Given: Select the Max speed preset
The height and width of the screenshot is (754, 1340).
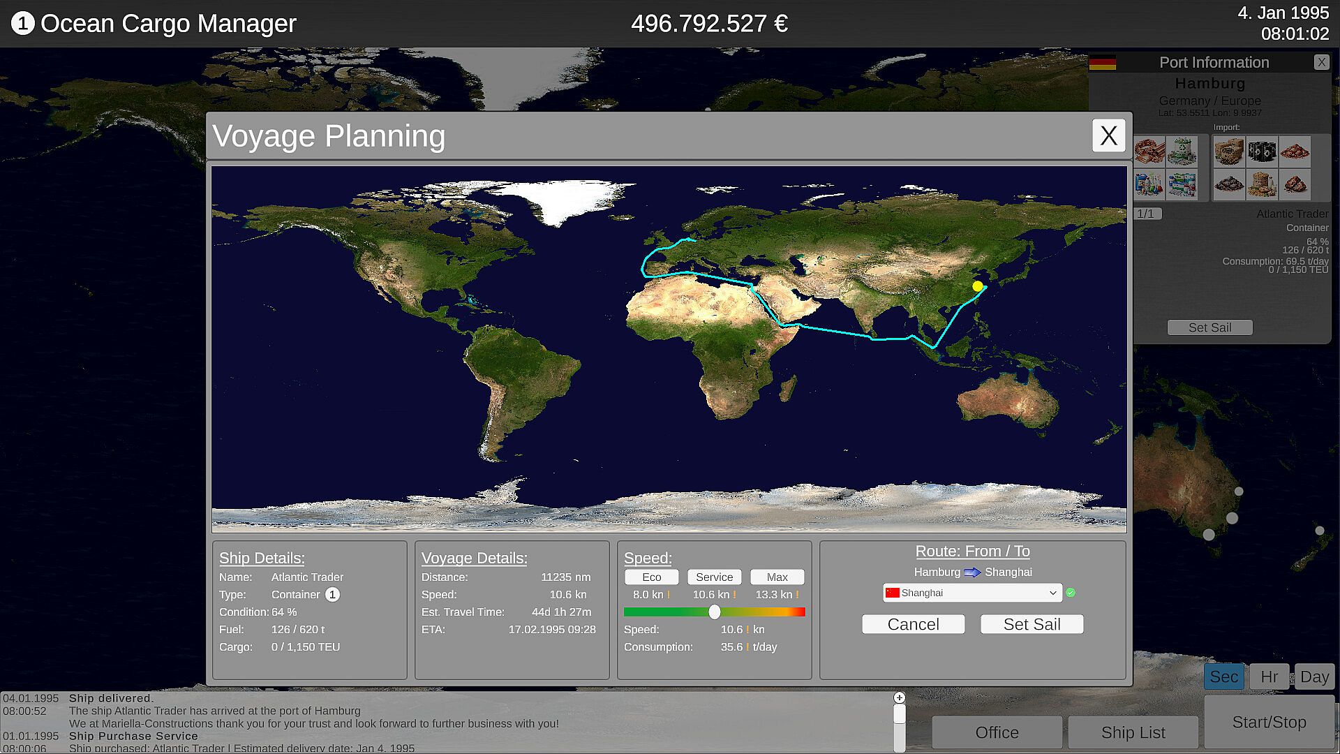Looking at the screenshot, I should pos(777,577).
